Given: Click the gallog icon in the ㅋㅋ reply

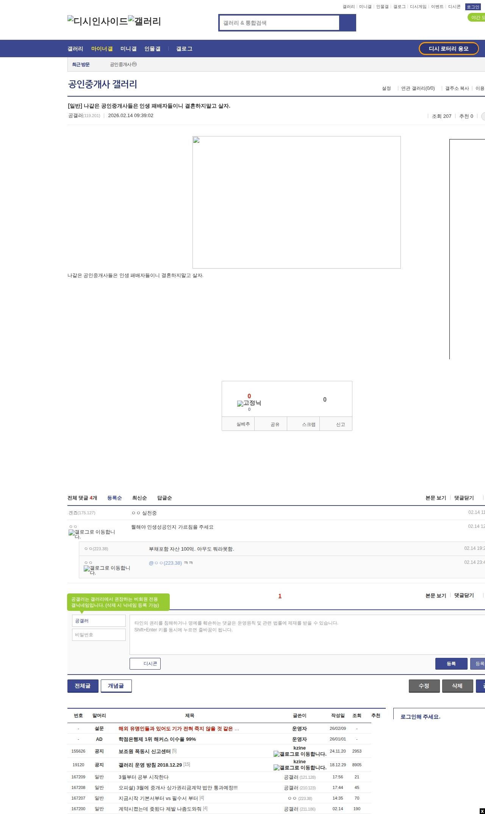Looking at the screenshot, I should coord(107,570).
